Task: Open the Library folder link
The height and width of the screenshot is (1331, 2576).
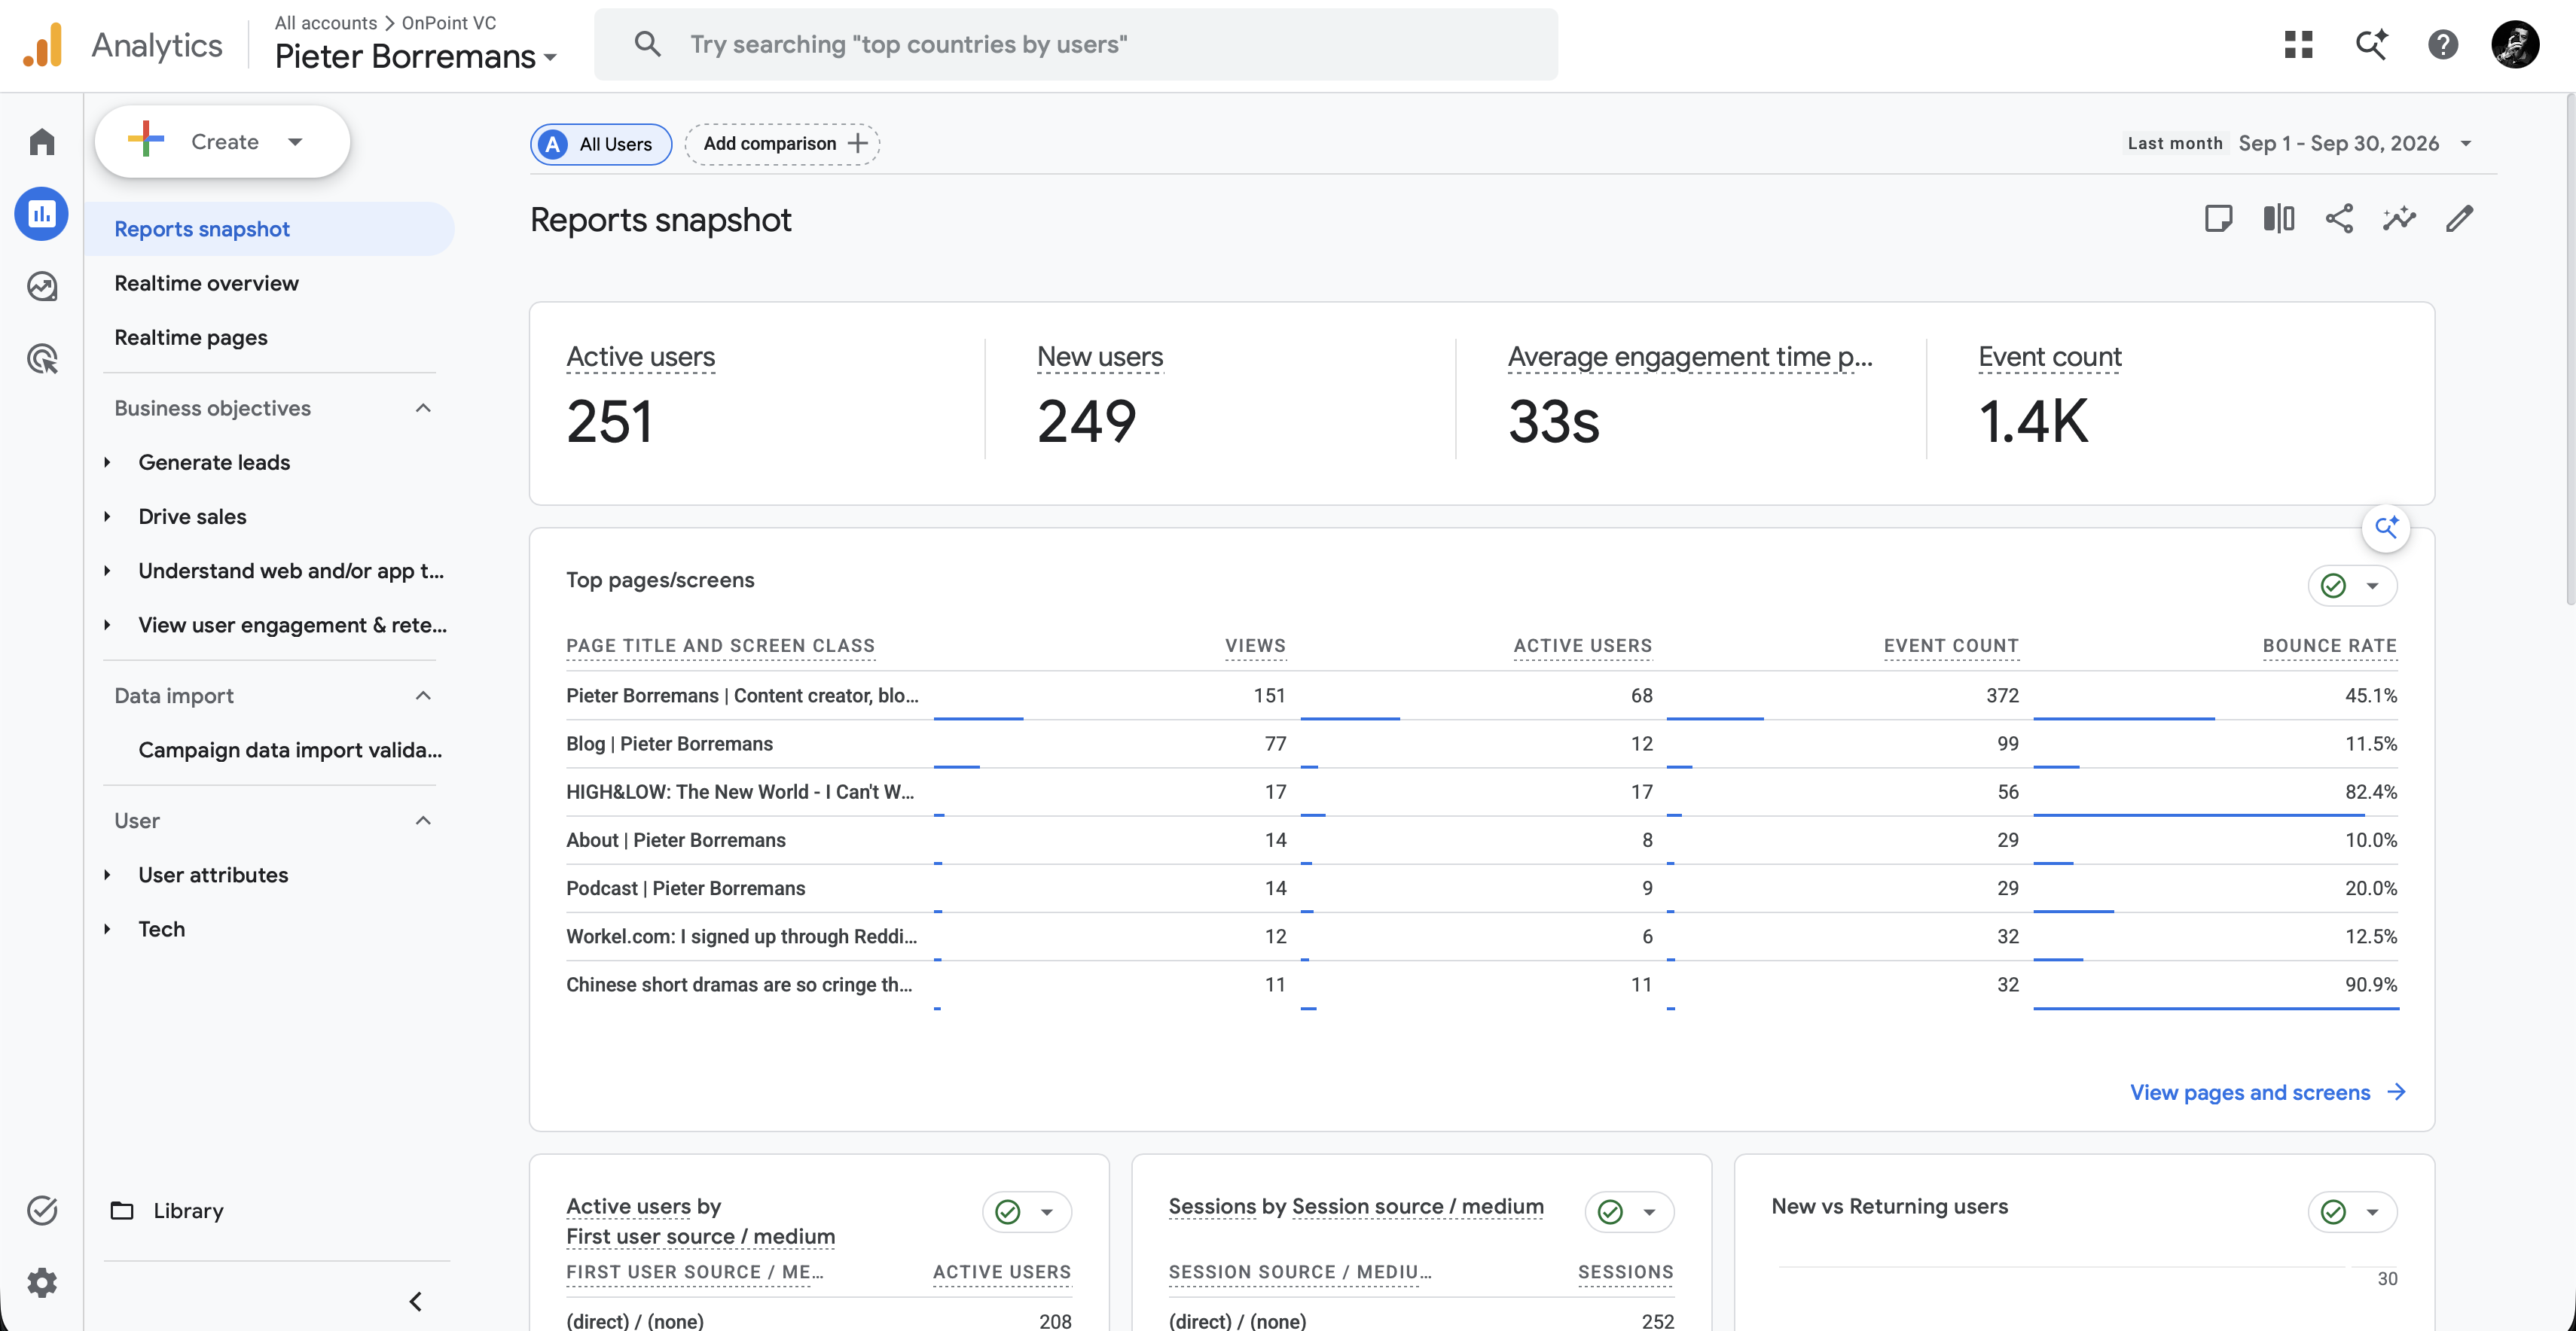Action: (167, 1211)
